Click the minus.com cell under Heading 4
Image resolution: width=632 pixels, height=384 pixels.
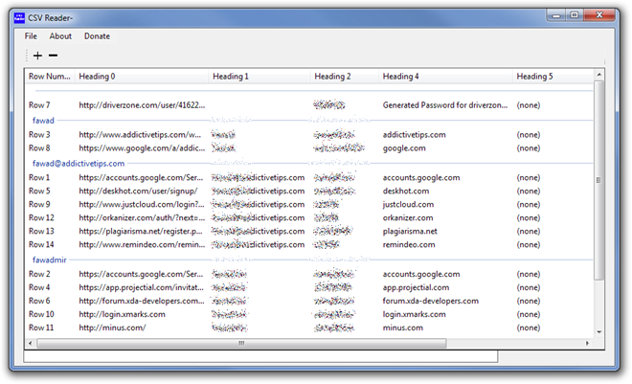pos(403,328)
